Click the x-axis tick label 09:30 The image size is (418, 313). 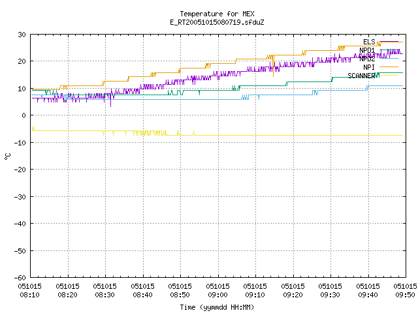coord(330,295)
